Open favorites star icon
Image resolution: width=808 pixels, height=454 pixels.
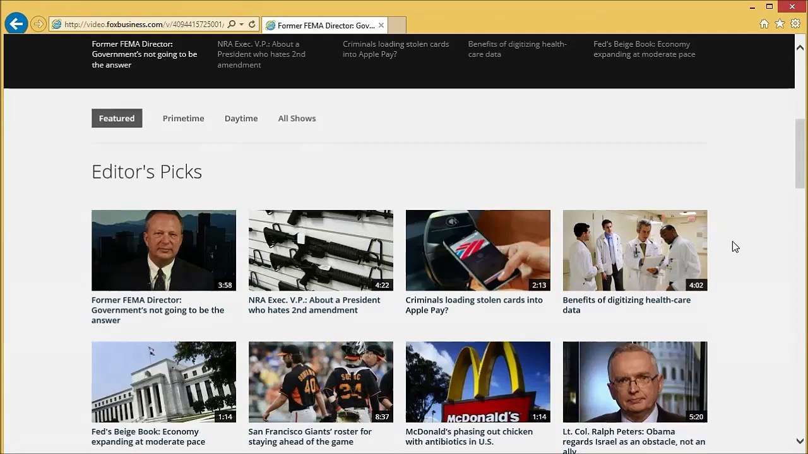[780, 24]
